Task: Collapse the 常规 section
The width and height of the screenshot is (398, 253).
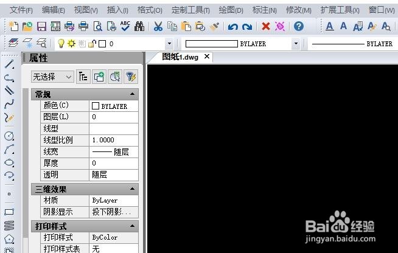Action: pos(132,94)
